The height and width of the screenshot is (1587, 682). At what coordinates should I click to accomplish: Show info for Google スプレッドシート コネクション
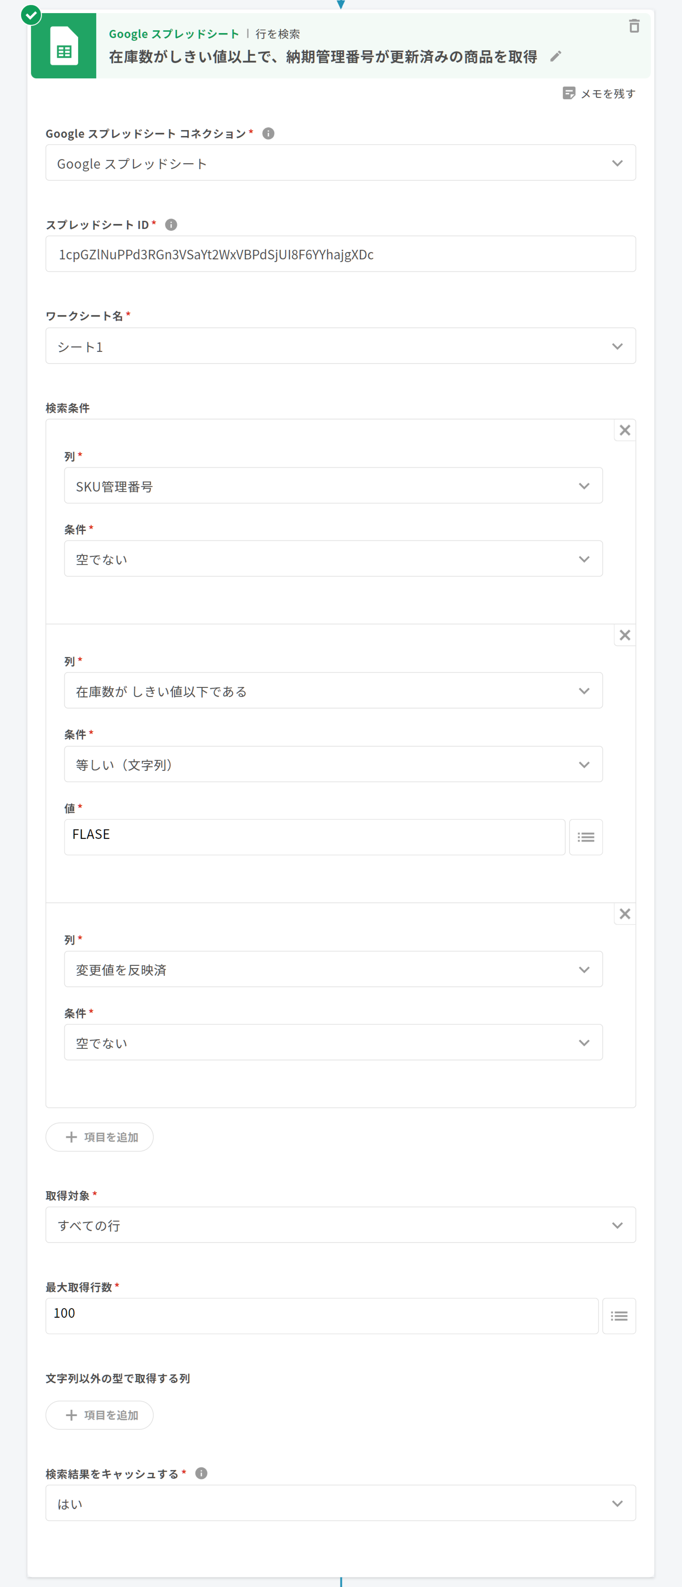[268, 134]
